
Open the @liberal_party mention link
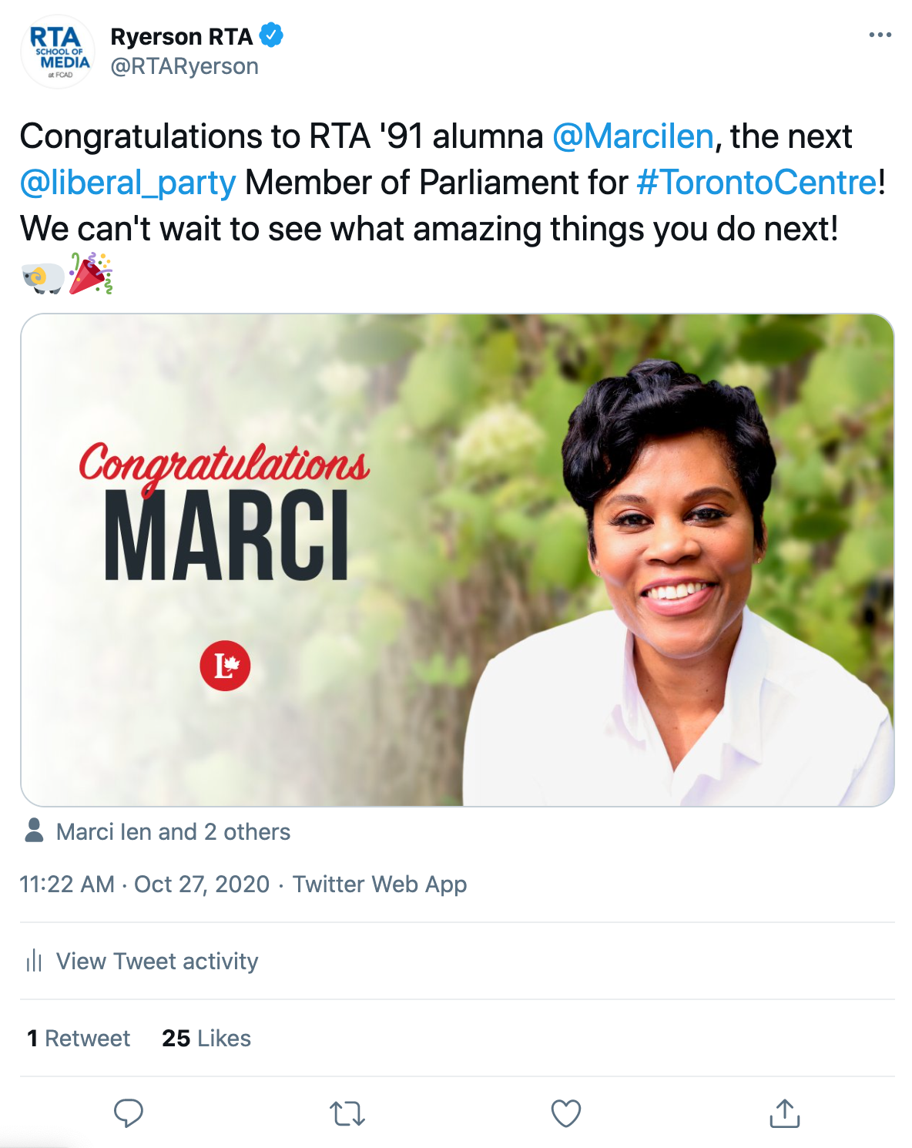point(128,183)
